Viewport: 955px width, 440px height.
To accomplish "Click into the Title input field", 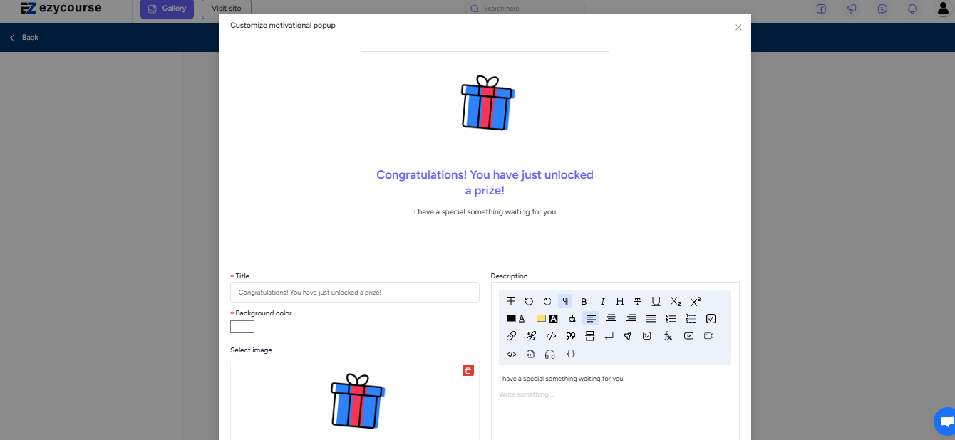I will pyautogui.click(x=355, y=293).
